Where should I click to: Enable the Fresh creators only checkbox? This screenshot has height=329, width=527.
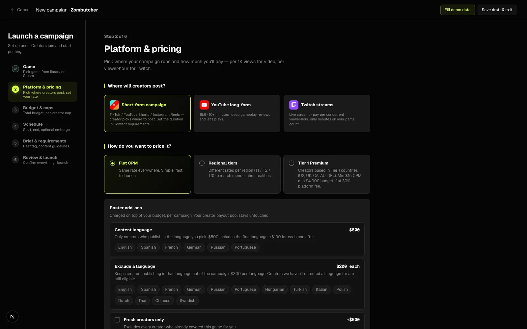[117, 320]
